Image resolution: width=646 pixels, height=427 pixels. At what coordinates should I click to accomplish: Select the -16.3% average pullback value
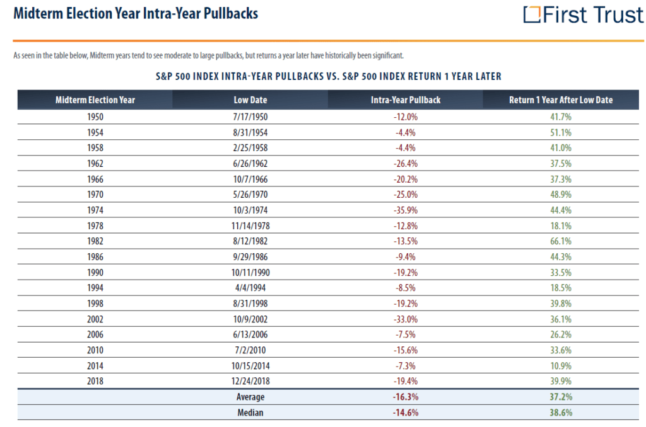tap(406, 397)
